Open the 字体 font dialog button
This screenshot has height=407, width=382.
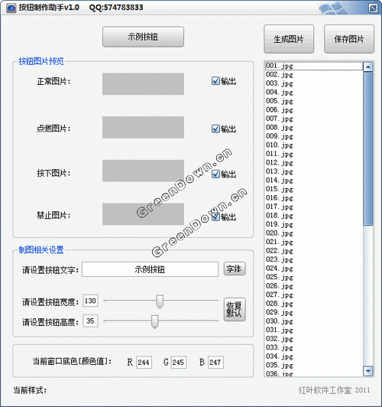pos(235,269)
